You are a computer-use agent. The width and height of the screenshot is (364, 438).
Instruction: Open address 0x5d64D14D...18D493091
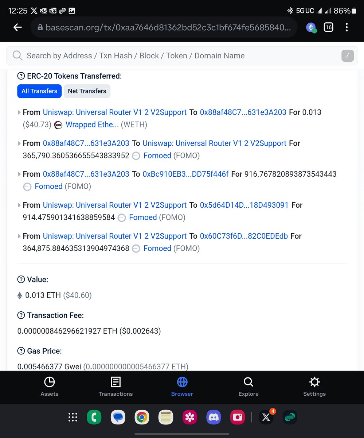tap(244, 205)
